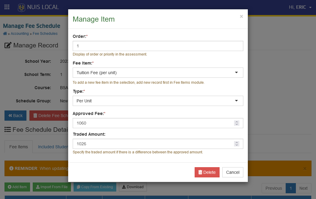
Task: Click the Fee Schedule Details list icon
Action: point(8,129)
